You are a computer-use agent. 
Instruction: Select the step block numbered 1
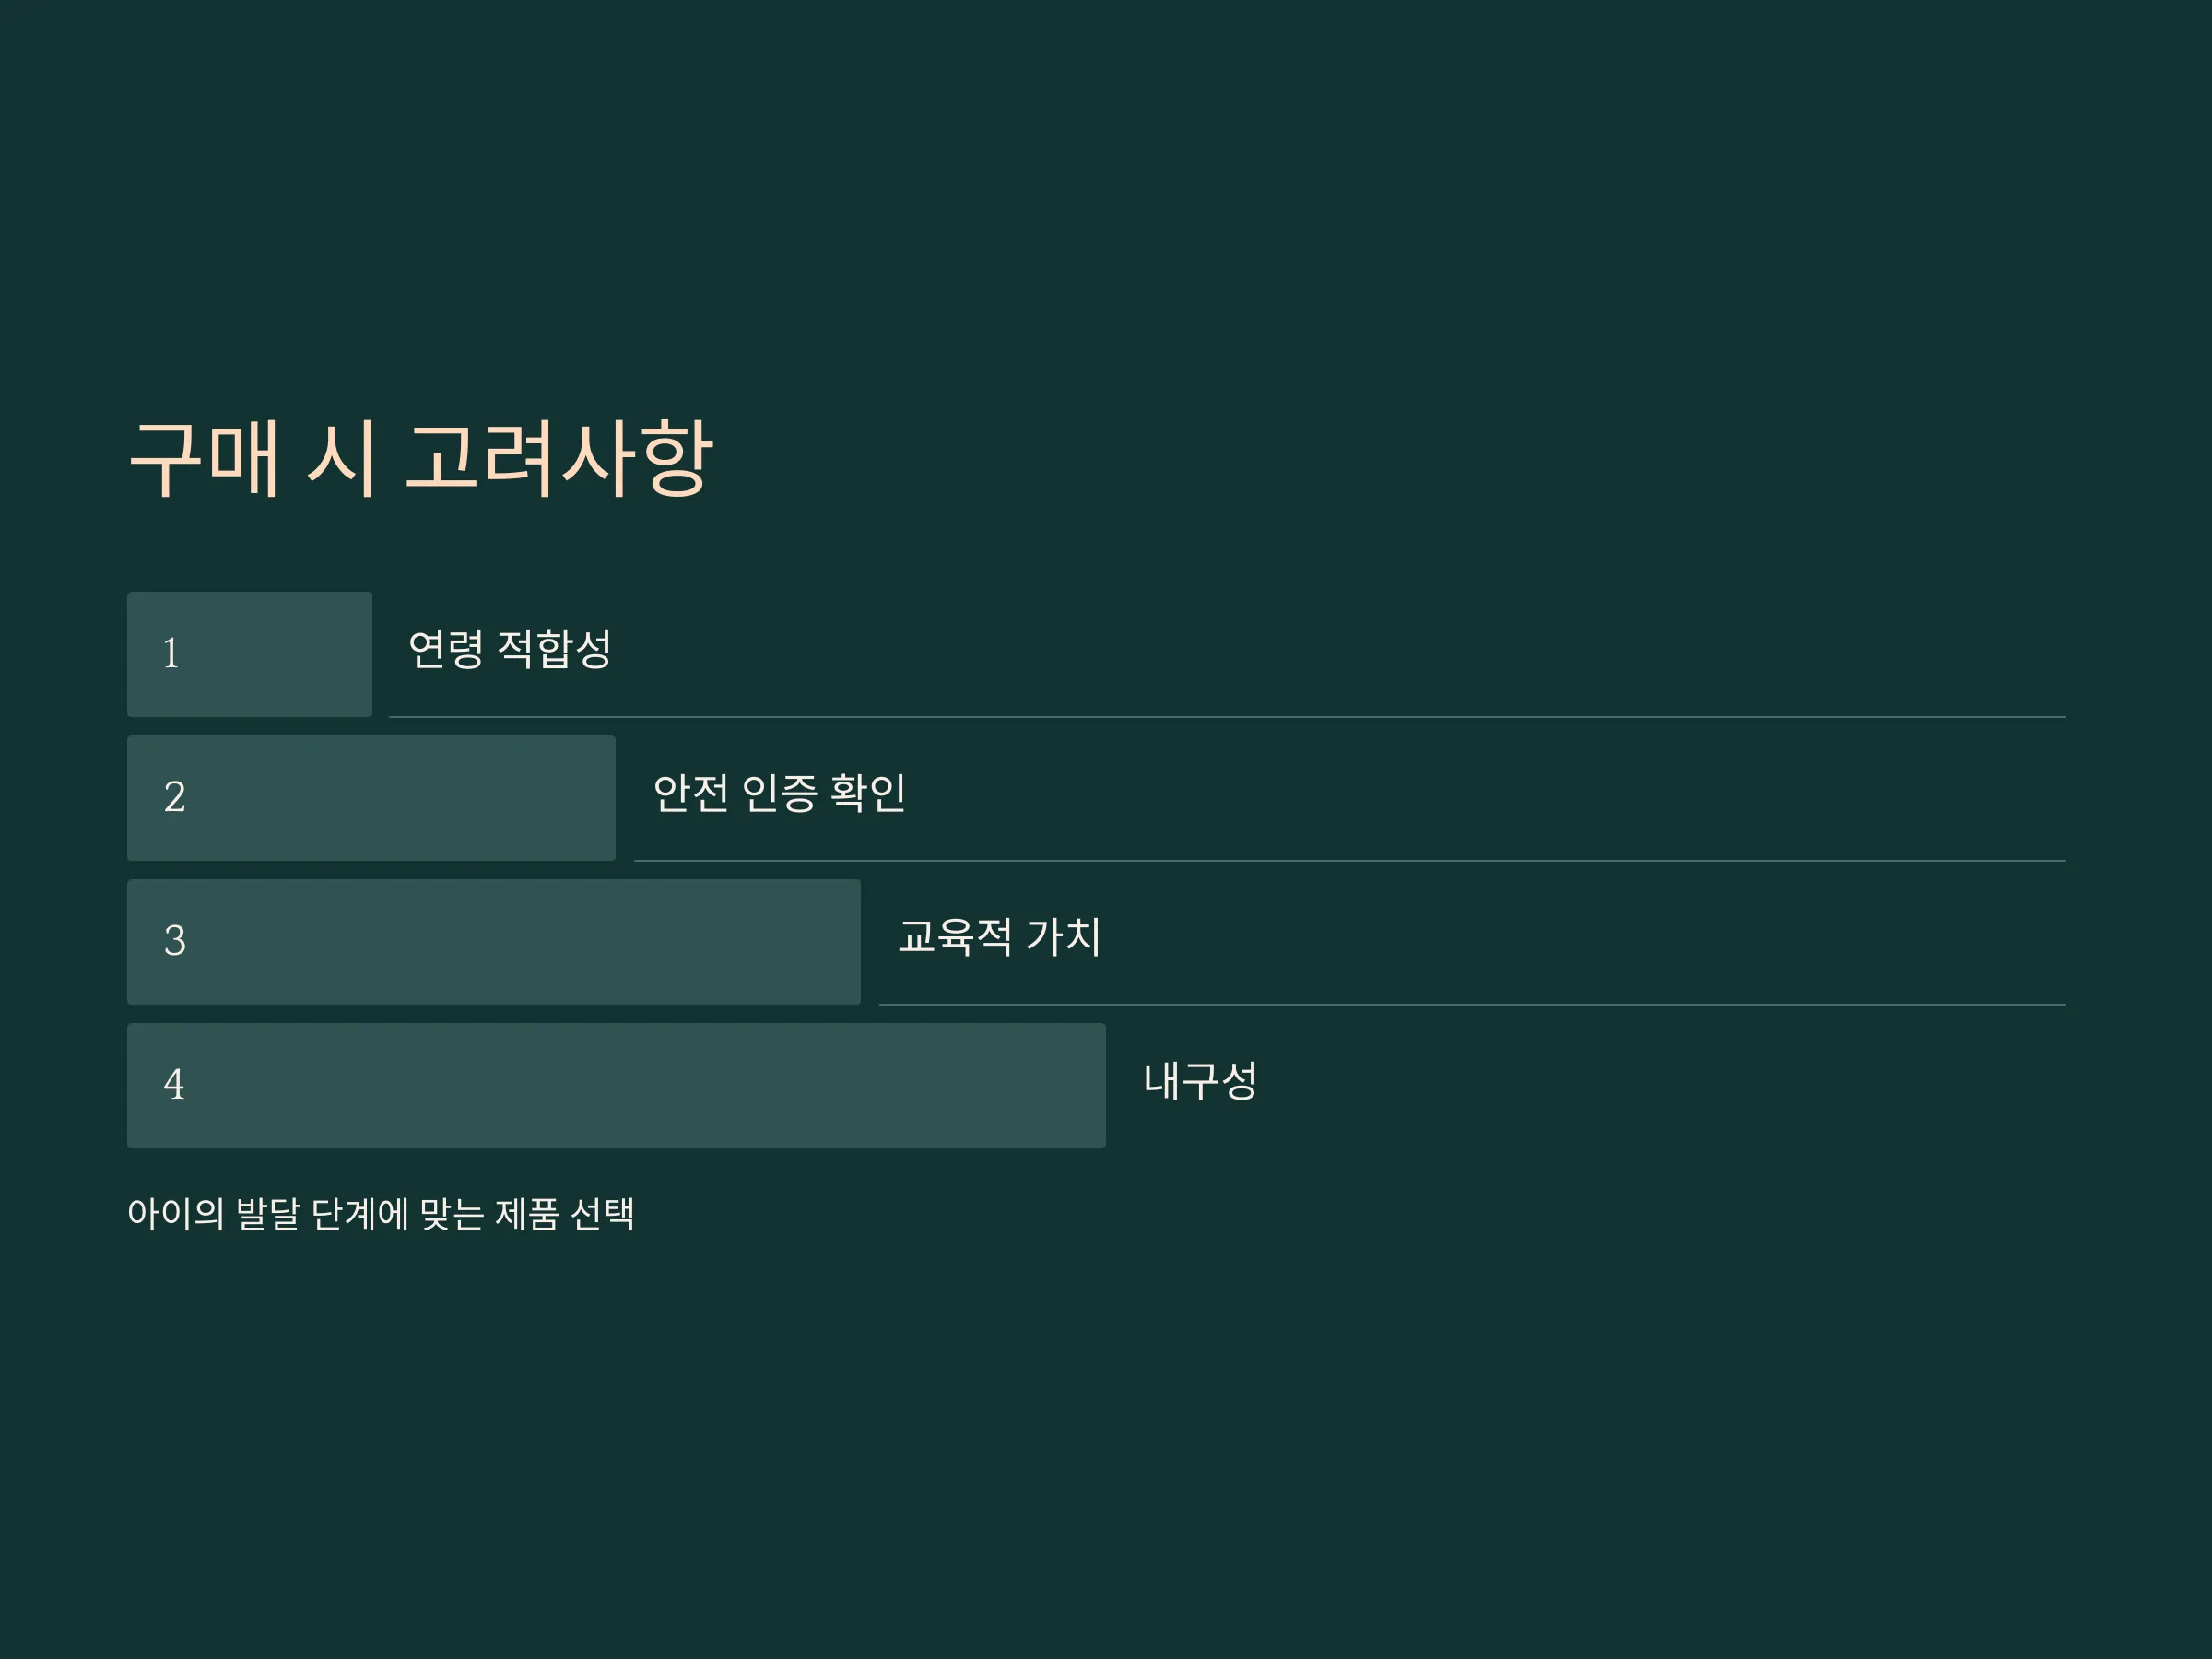click(x=249, y=654)
